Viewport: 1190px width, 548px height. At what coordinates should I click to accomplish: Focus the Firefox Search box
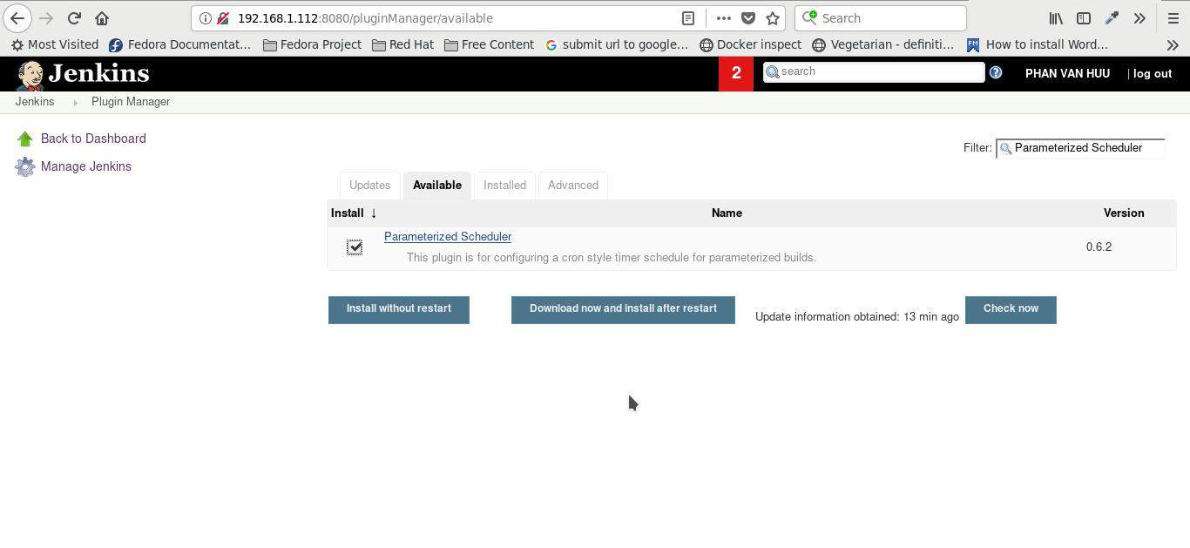881,17
